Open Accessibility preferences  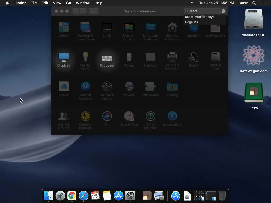tap(172, 119)
